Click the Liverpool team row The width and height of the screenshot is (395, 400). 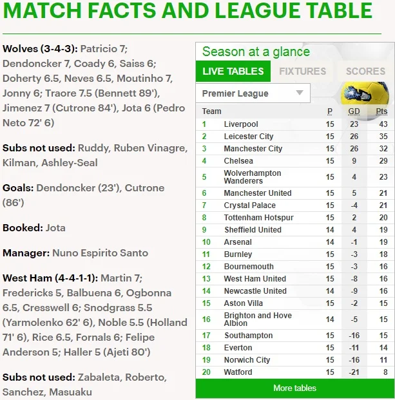pos(241,124)
